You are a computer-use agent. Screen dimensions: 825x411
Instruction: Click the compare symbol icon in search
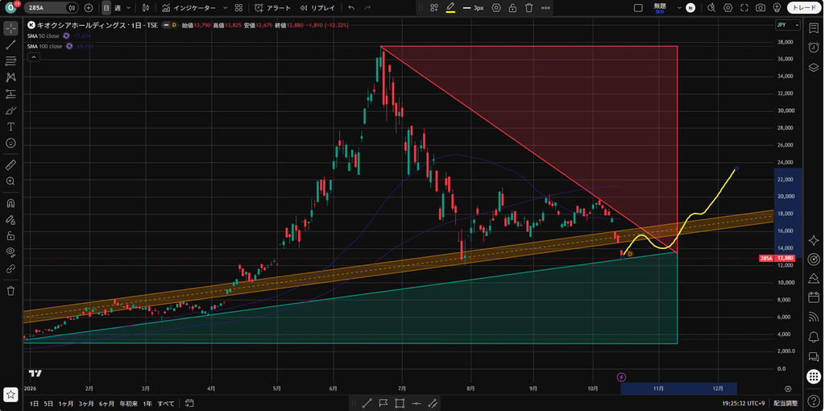(72, 8)
